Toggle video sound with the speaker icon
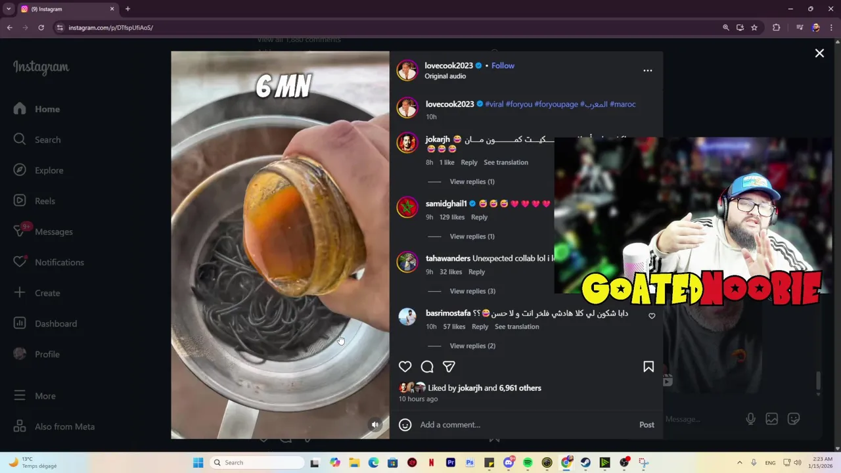This screenshot has width=841, height=473. pyautogui.click(x=375, y=424)
